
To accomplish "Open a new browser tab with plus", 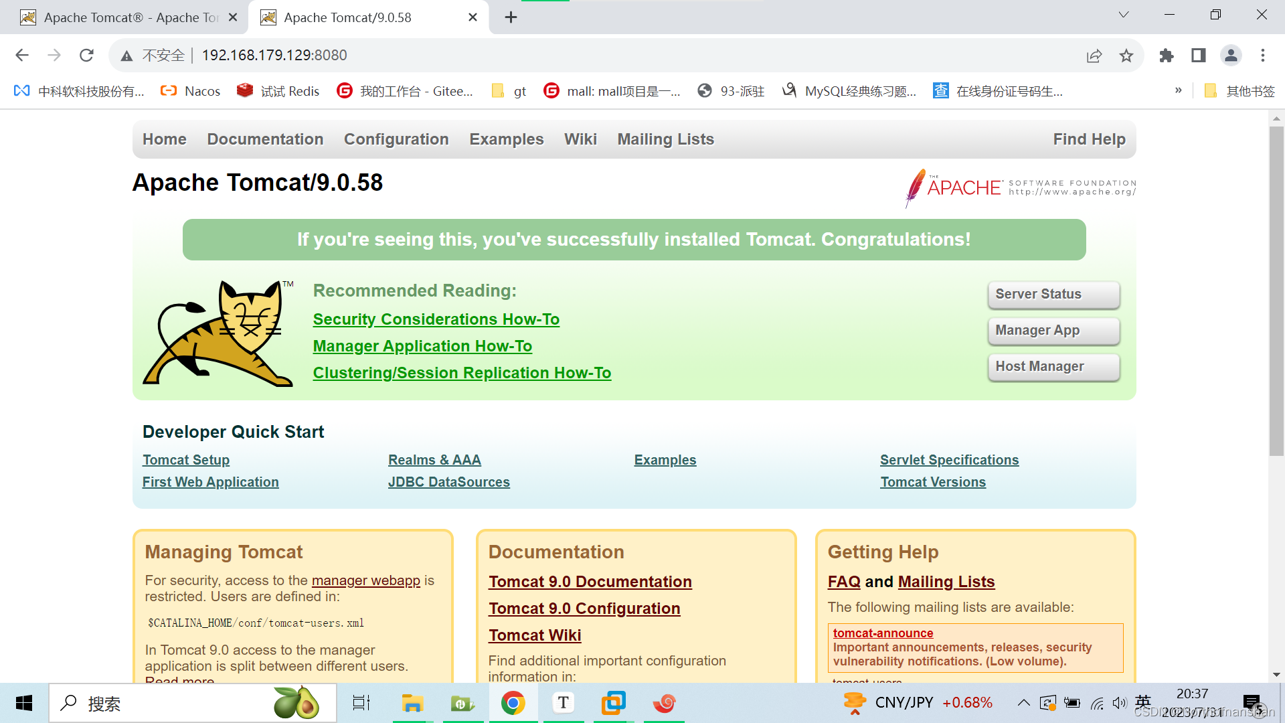I will (511, 17).
